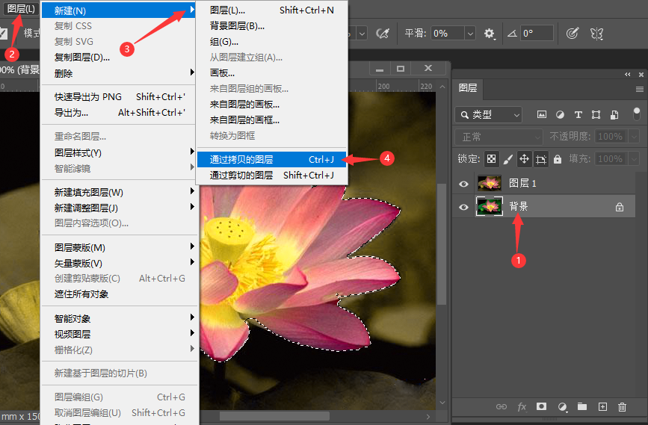Open smoothing options gear icon
The height and width of the screenshot is (425, 648).
[490, 34]
